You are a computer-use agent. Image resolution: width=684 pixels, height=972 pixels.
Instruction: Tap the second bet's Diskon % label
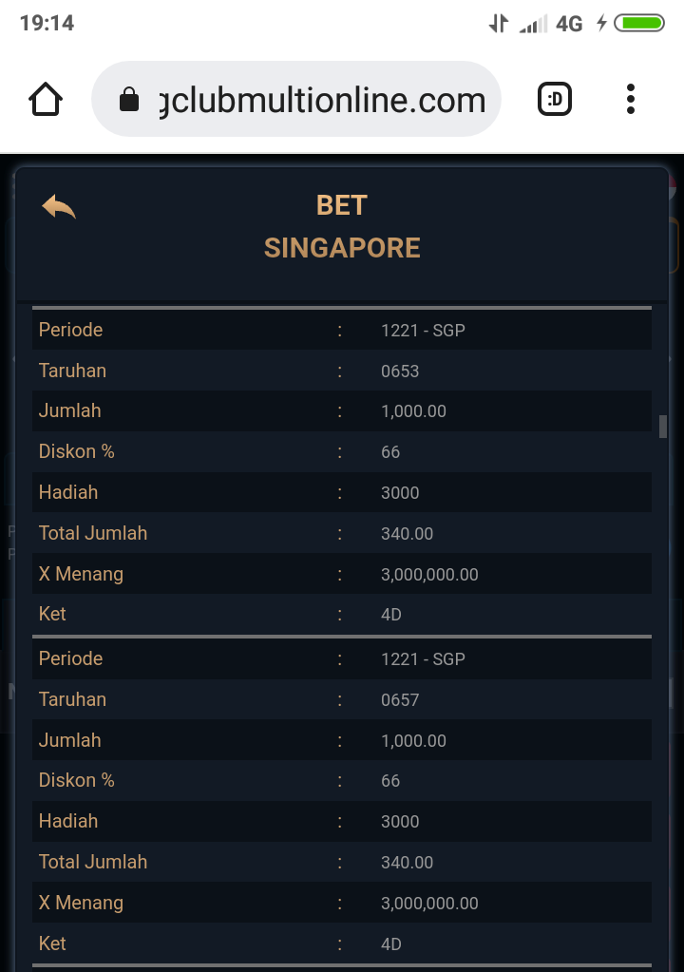(x=76, y=780)
